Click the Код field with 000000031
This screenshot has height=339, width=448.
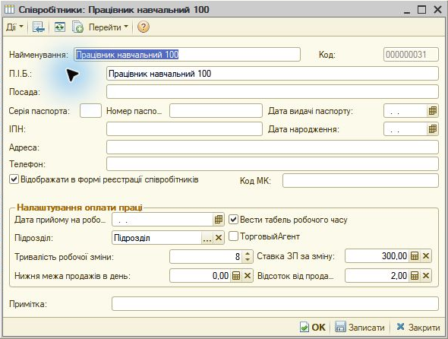411,55
